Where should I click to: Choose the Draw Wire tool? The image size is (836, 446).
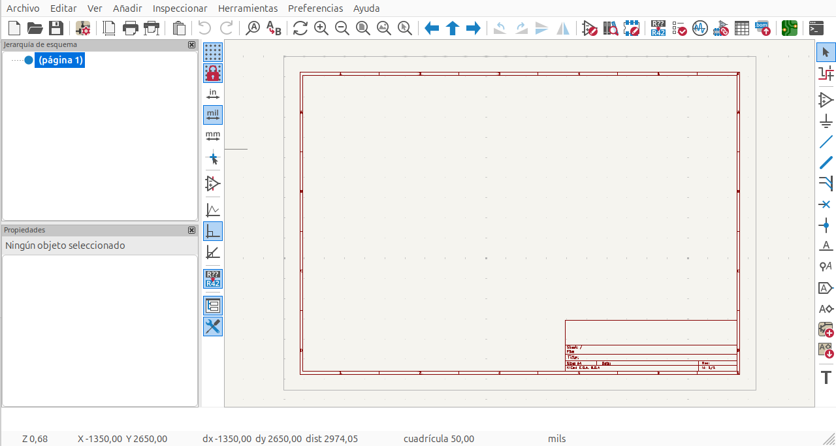tap(826, 142)
